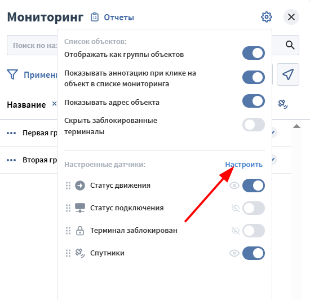Enable Статус подключения sensor switch

(254, 208)
